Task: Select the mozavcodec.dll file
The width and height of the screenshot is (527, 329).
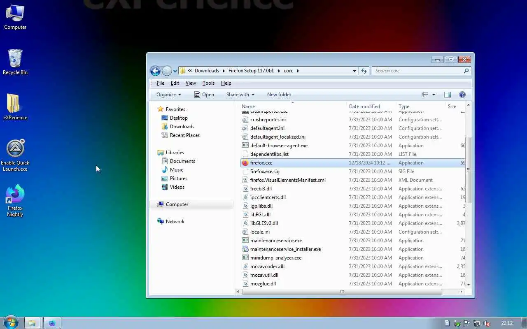Action: (x=267, y=266)
